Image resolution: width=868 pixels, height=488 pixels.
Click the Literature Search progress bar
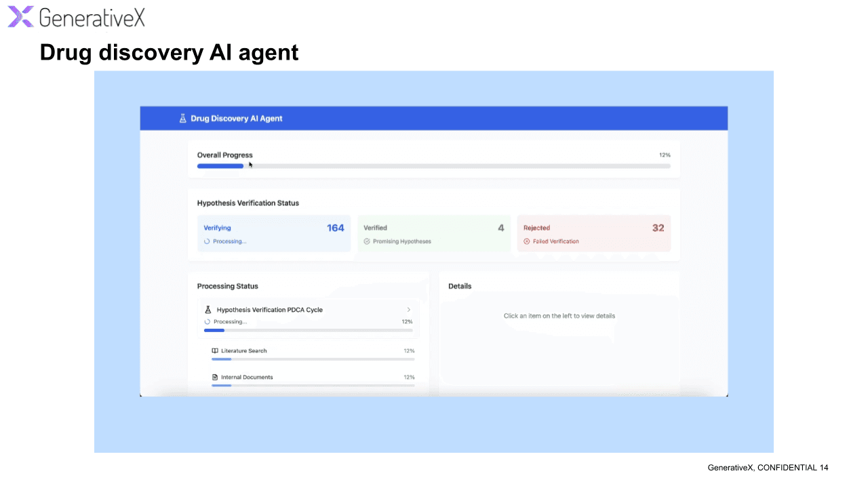pyautogui.click(x=313, y=359)
